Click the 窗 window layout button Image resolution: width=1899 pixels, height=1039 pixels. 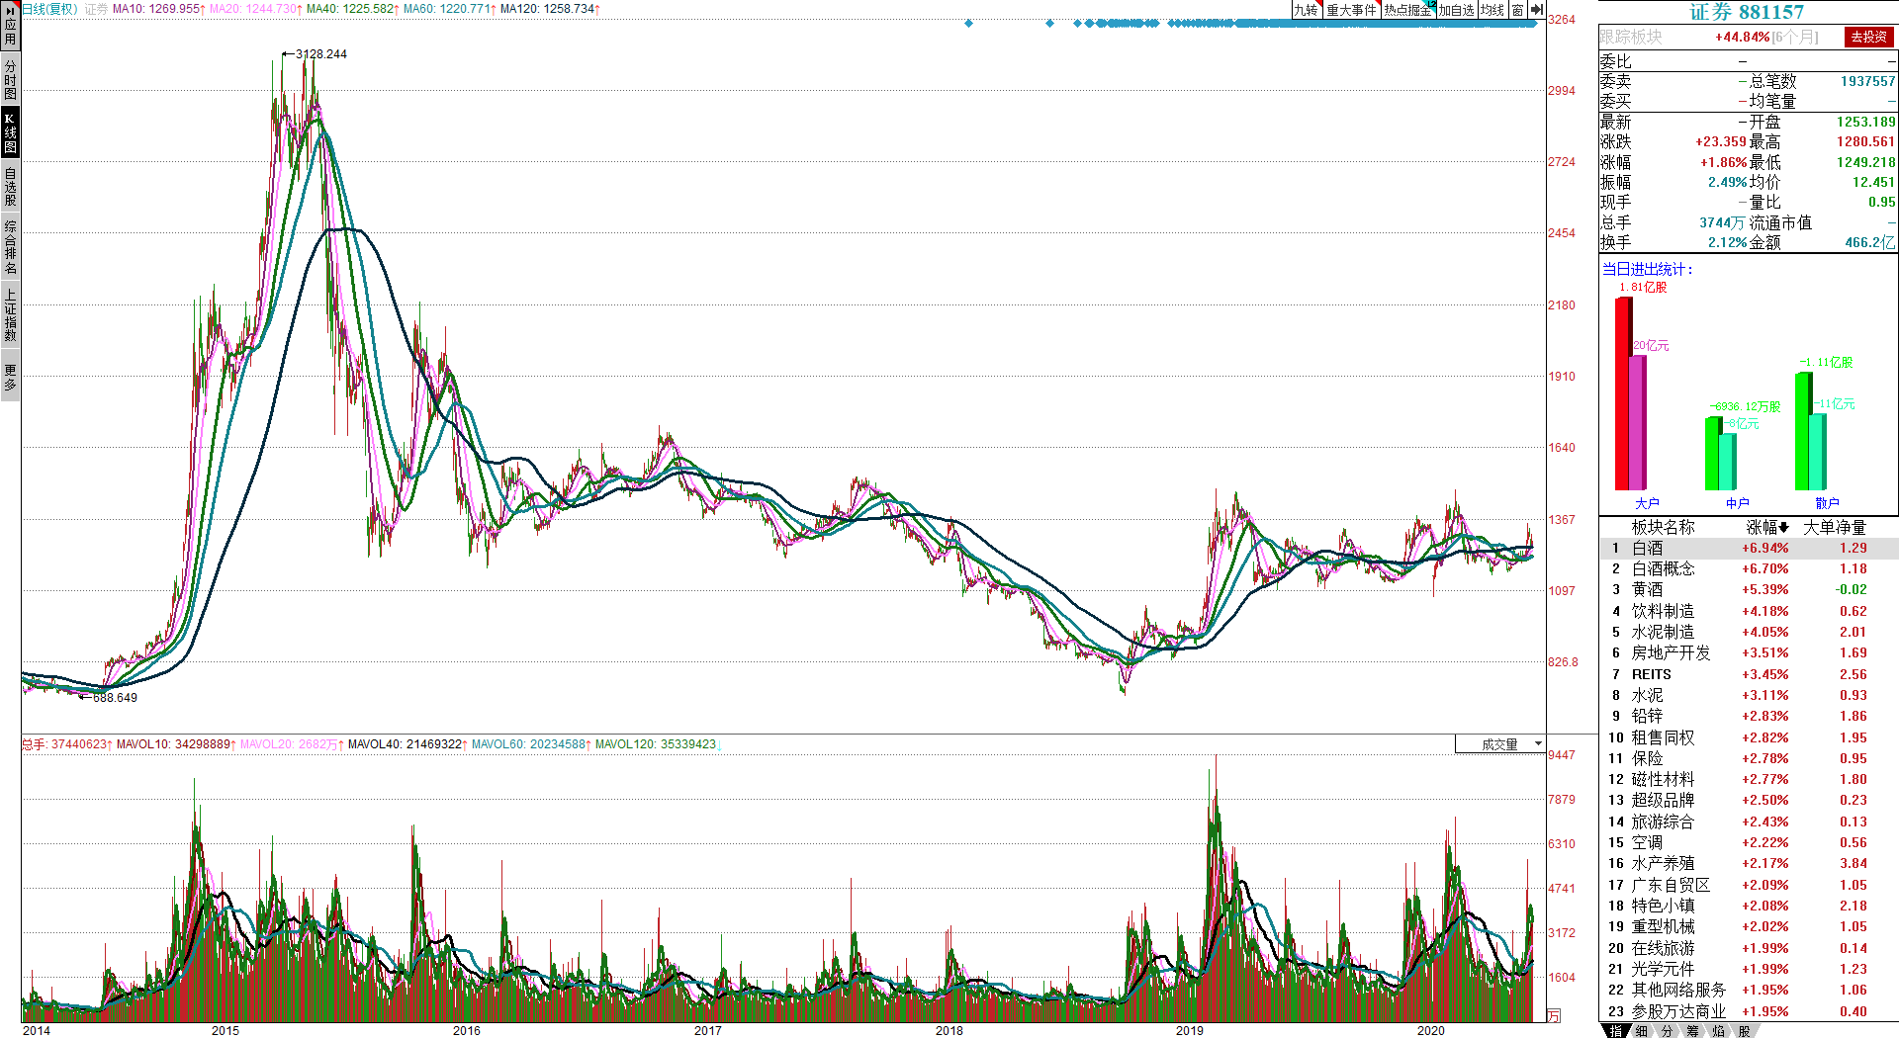[1518, 10]
